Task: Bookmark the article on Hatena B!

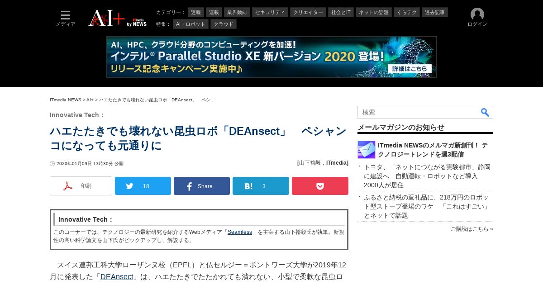Action: [x=261, y=186]
